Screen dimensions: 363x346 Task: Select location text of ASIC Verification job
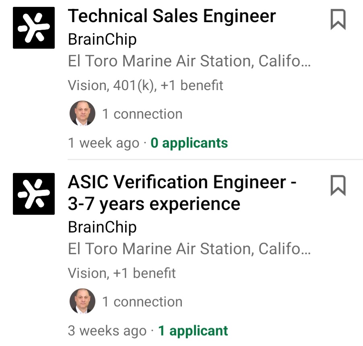click(189, 249)
